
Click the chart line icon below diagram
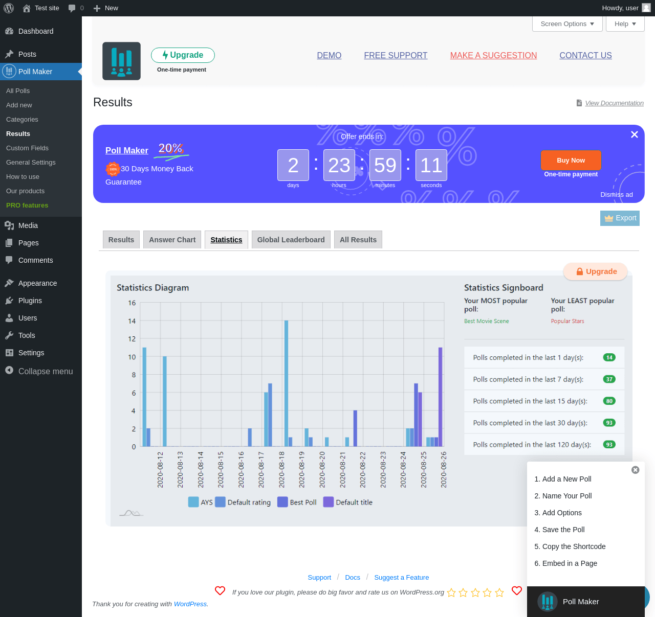coord(131,513)
